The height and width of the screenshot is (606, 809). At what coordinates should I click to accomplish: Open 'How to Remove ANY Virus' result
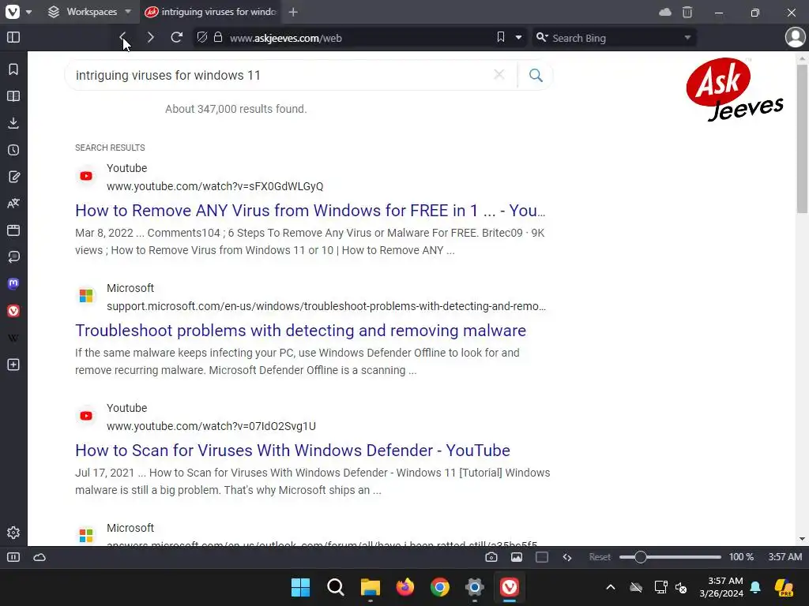(x=310, y=210)
